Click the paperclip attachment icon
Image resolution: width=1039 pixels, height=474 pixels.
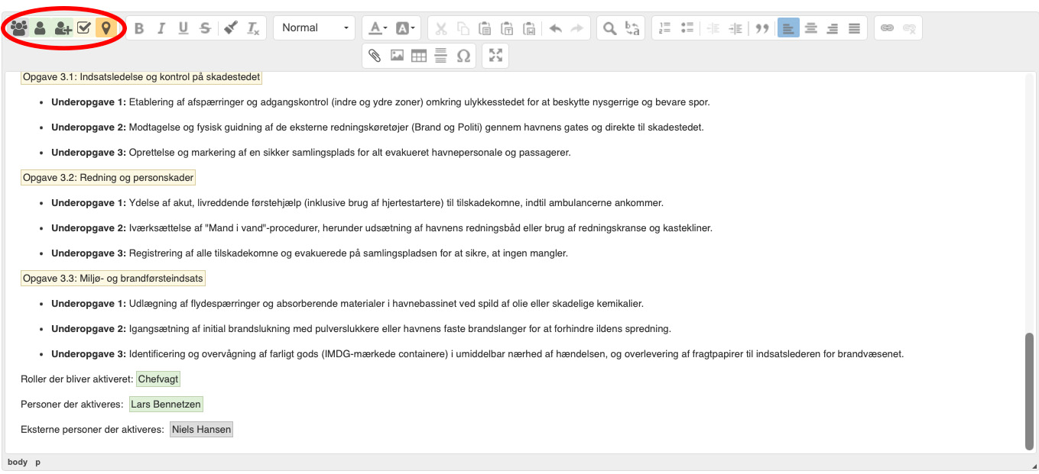click(375, 56)
